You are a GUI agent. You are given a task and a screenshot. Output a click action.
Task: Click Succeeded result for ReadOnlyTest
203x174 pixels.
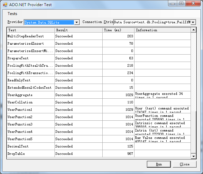pyautogui.click(x=64, y=80)
